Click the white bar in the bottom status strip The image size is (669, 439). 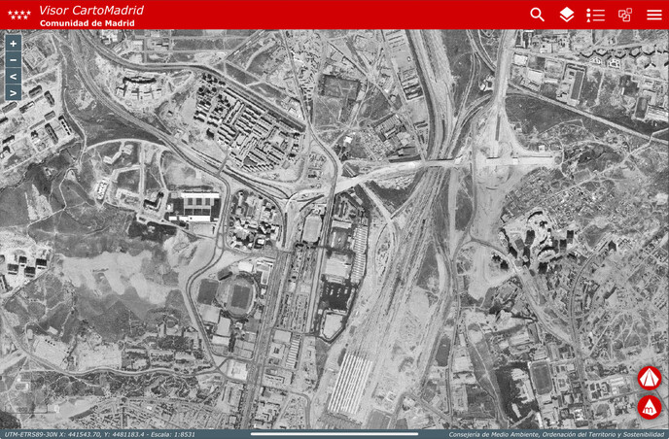pyautogui.click(x=334, y=434)
